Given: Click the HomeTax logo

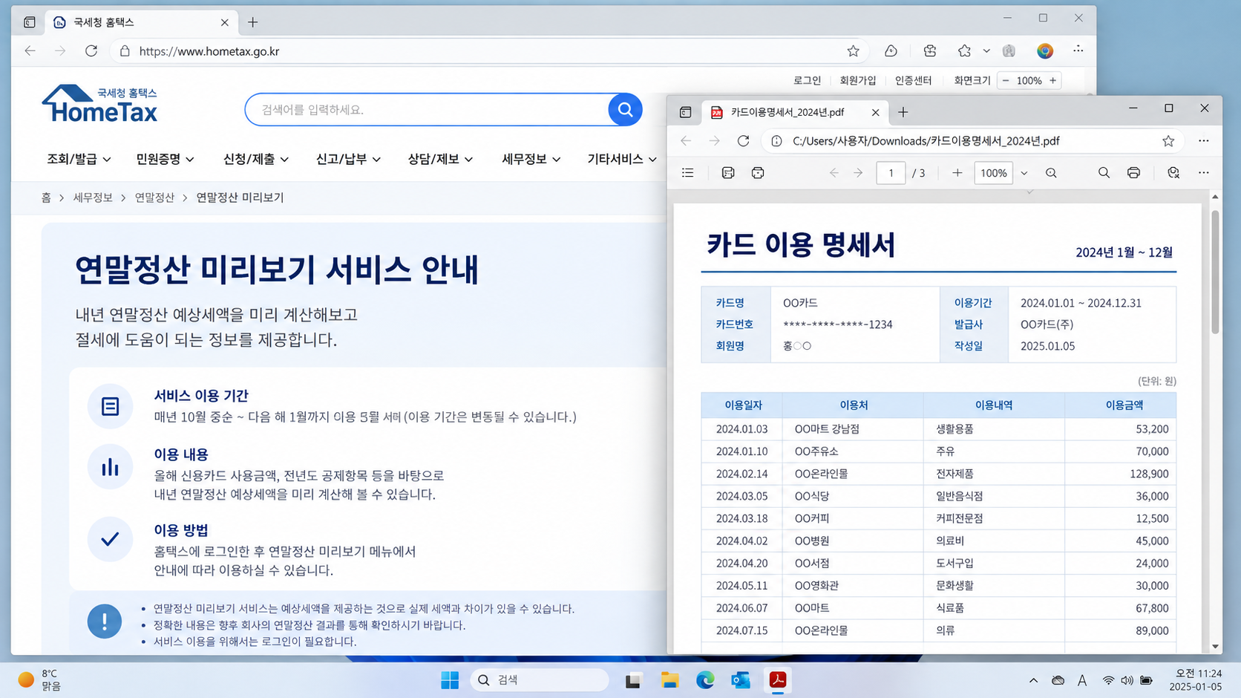Looking at the screenshot, I should click(x=99, y=103).
